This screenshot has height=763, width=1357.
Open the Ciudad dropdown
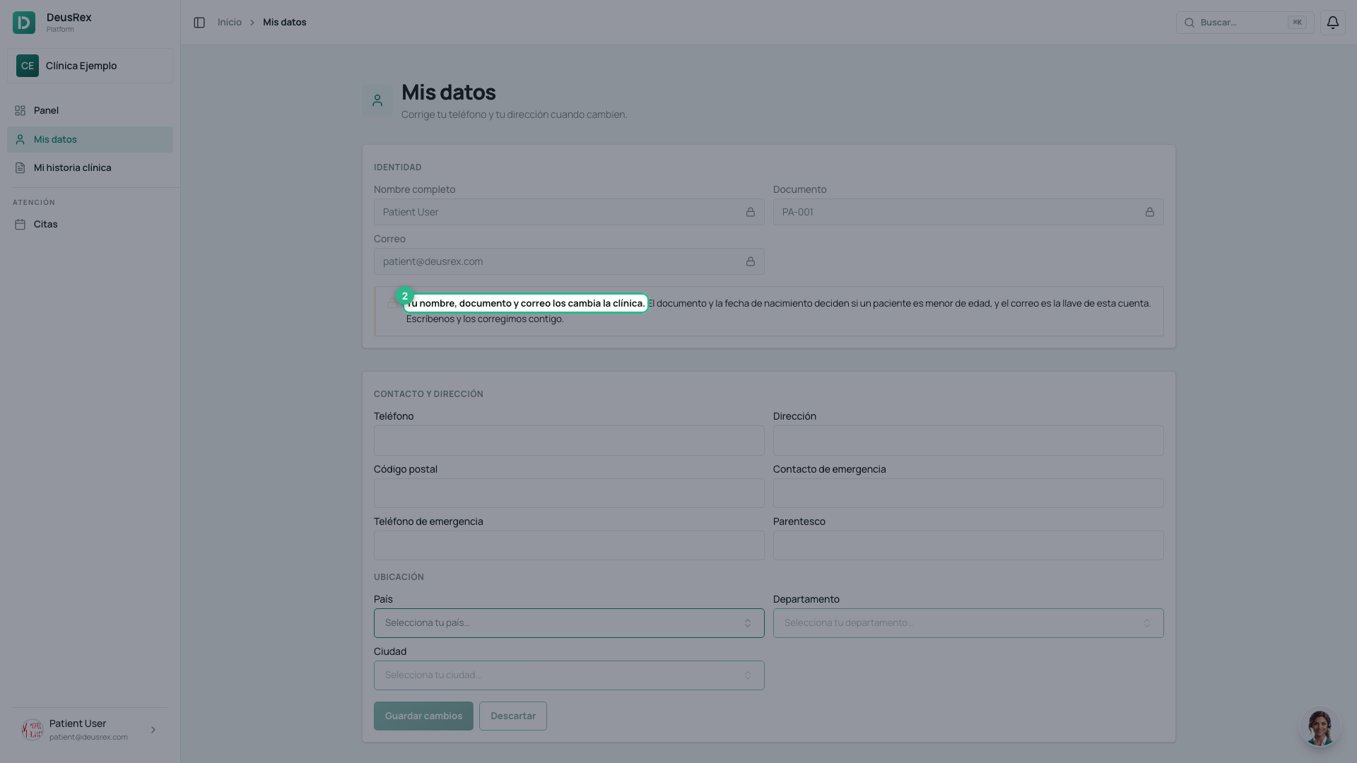(x=569, y=675)
